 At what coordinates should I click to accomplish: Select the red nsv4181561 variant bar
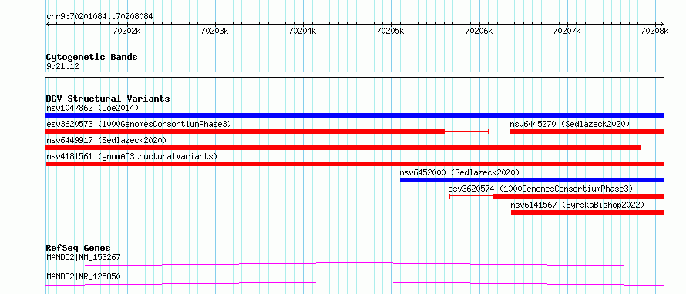click(x=355, y=164)
